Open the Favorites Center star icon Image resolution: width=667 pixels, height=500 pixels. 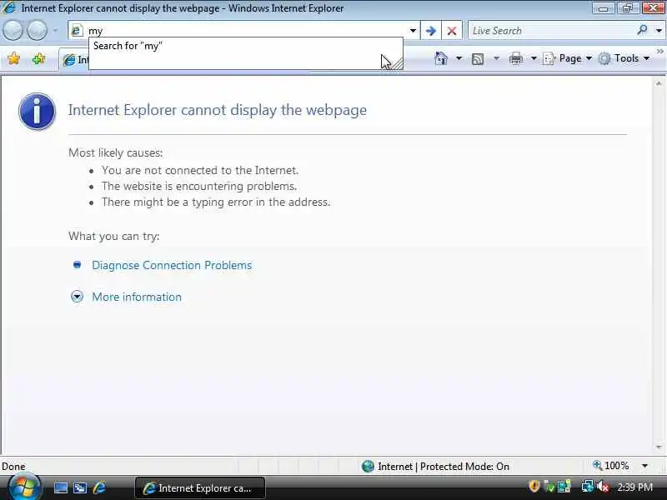click(13, 58)
